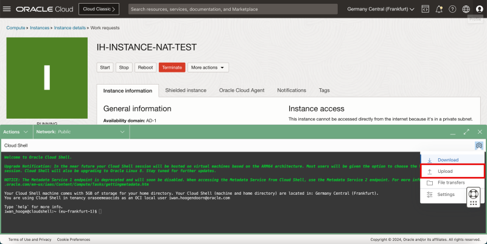Select File transfers from Cloud Shell menu
Image resolution: width=487 pixels, height=244 pixels.
coord(452,183)
